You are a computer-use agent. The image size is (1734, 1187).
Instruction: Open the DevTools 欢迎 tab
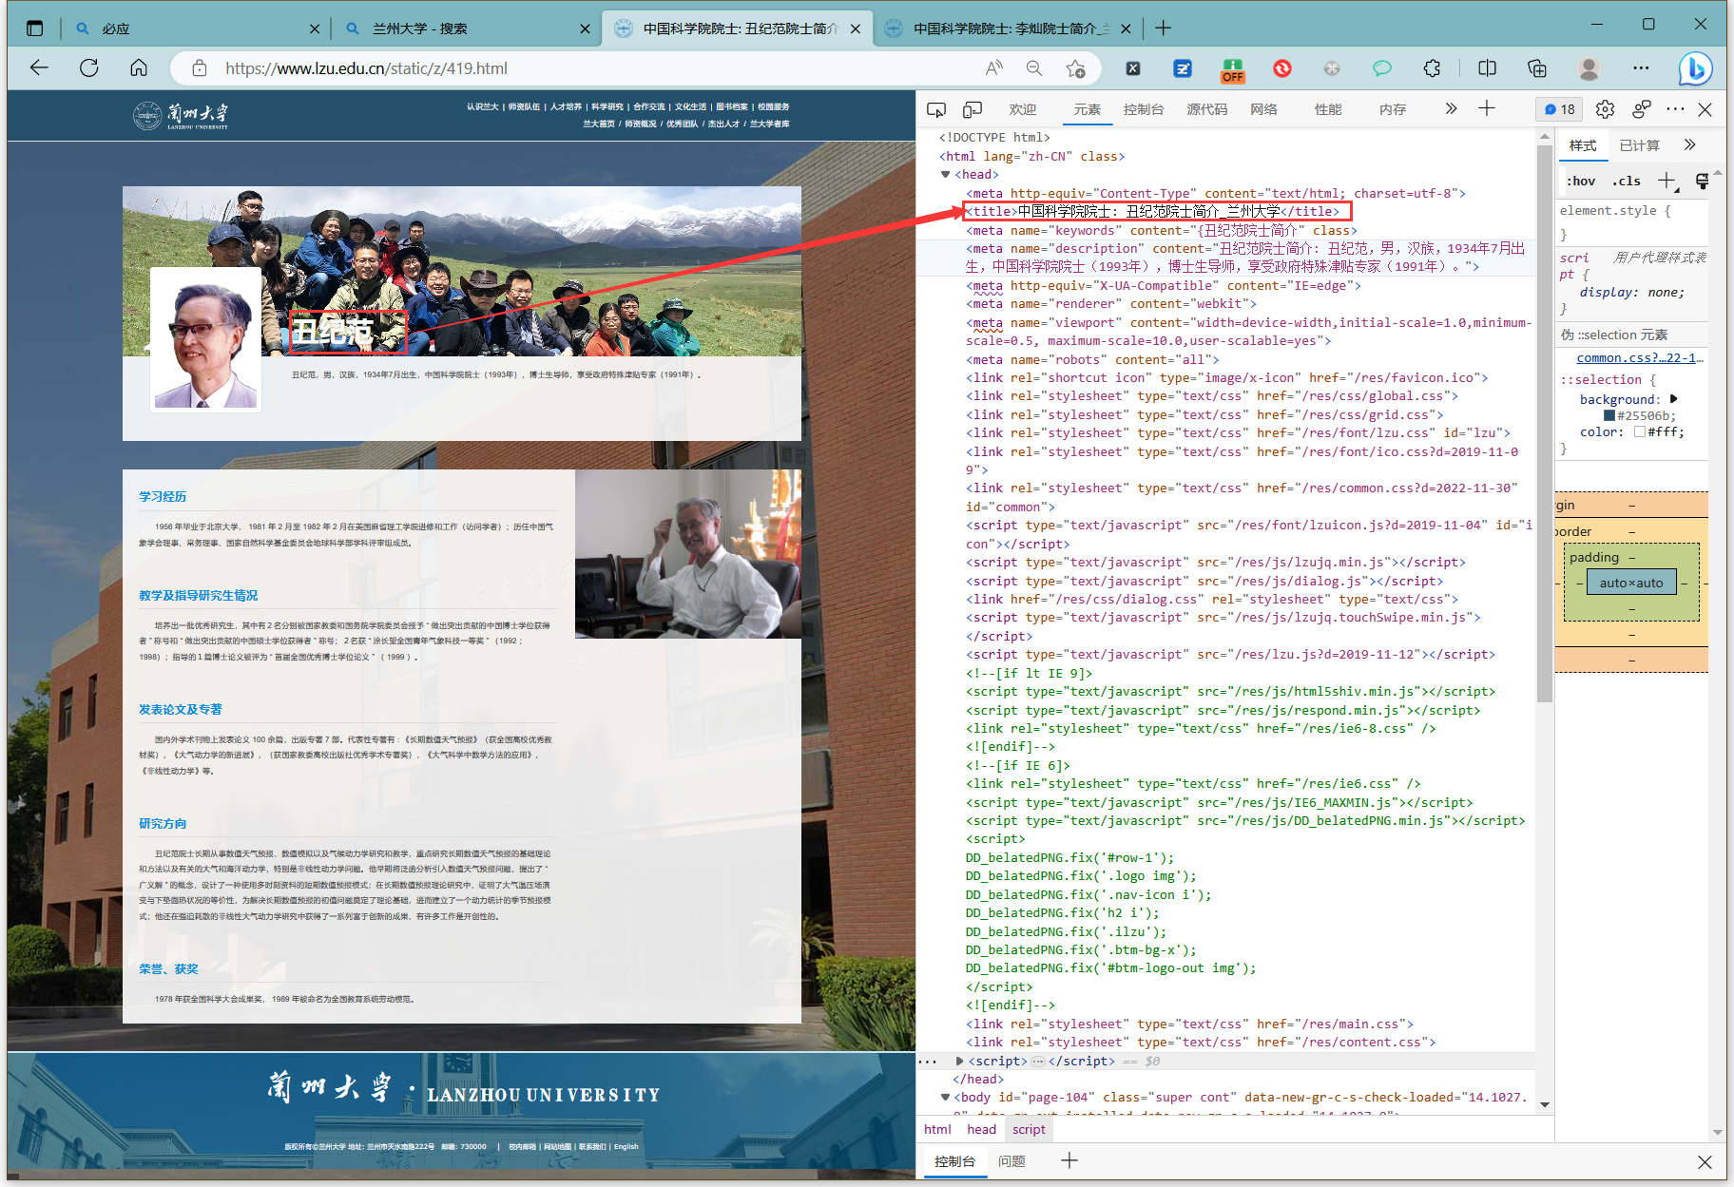pos(1023,109)
